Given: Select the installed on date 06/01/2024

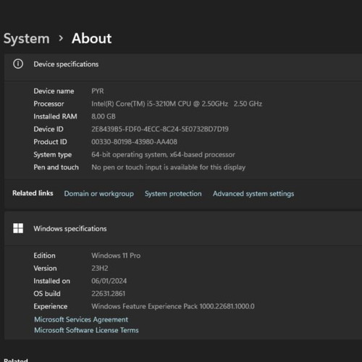Looking at the screenshot, I should pyautogui.click(x=109, y=281).
